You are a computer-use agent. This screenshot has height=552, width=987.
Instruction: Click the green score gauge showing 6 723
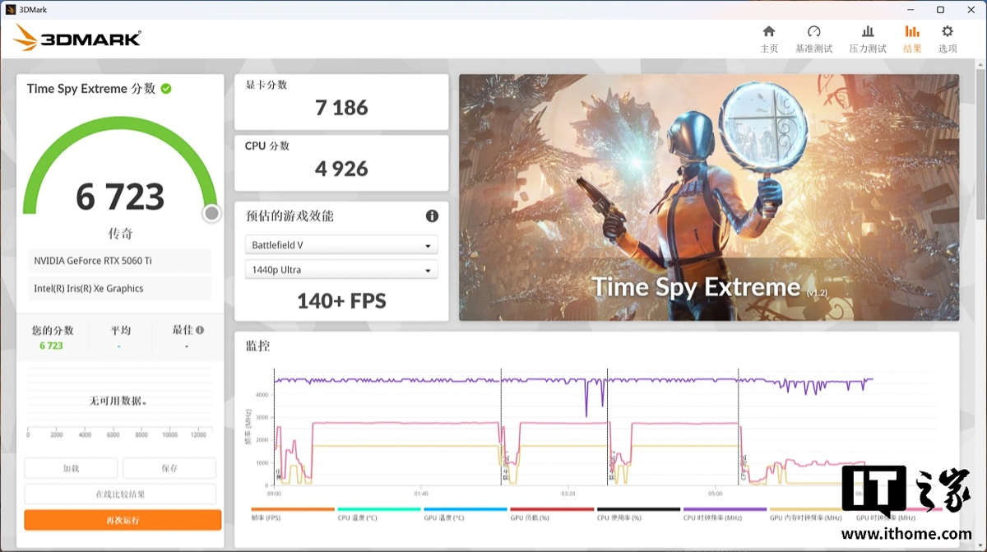point(119,195)
